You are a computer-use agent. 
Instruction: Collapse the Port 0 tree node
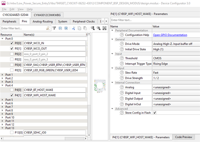click(x=3, y=39)
